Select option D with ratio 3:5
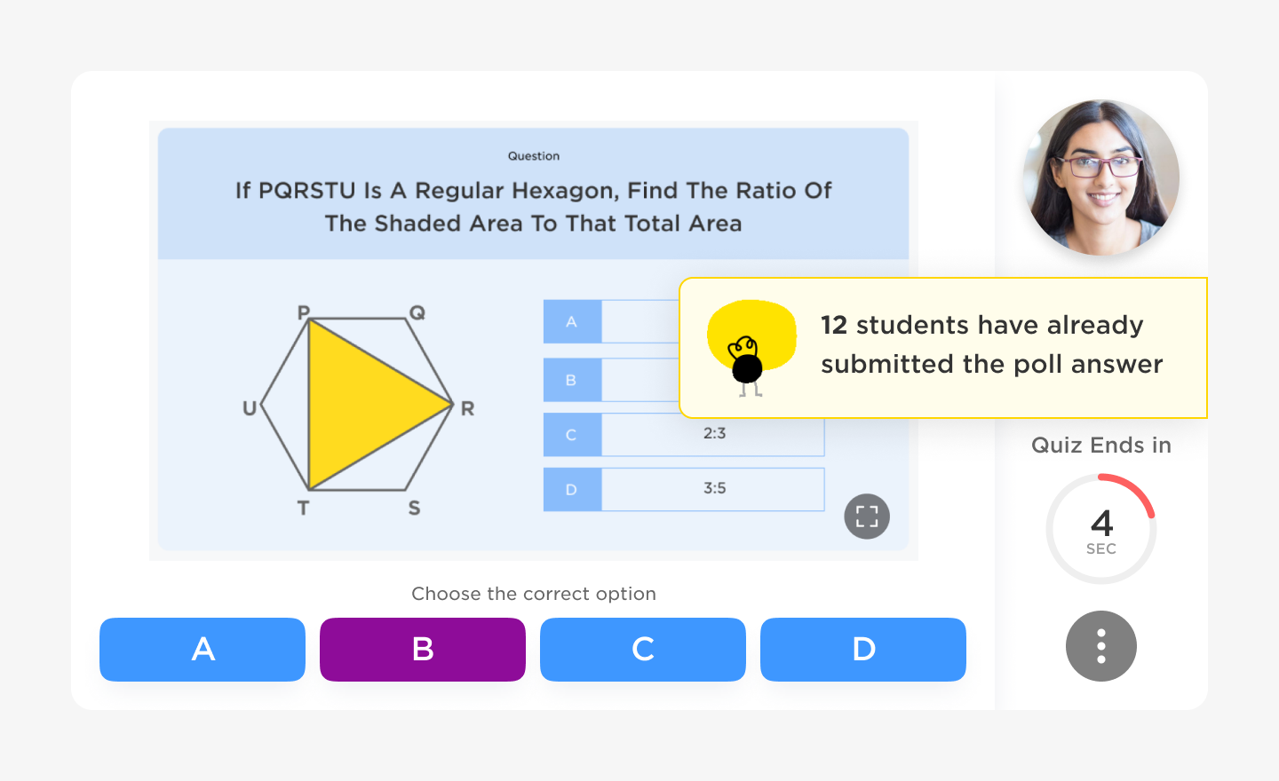The width and height of the screenshot is (1279, 781). pyautogui.click(x=684, y=490)
